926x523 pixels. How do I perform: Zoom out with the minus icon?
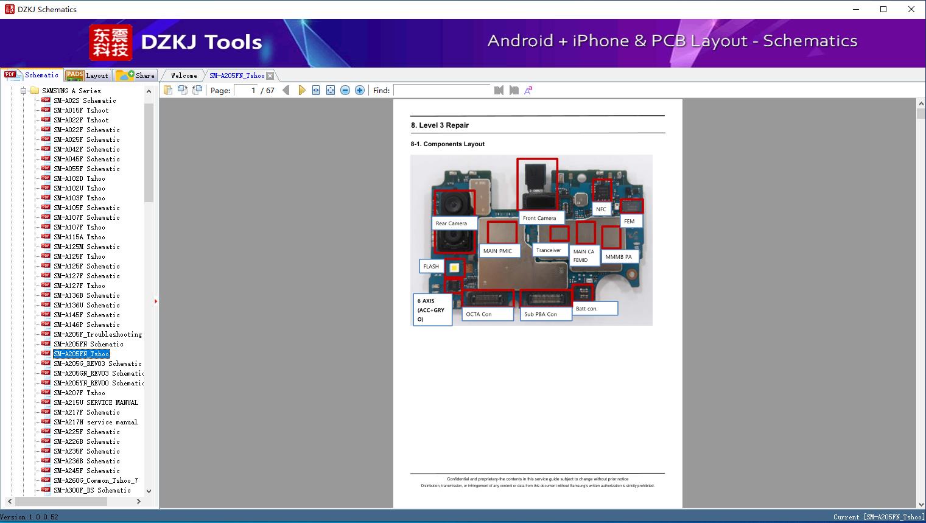coord(345,90)
